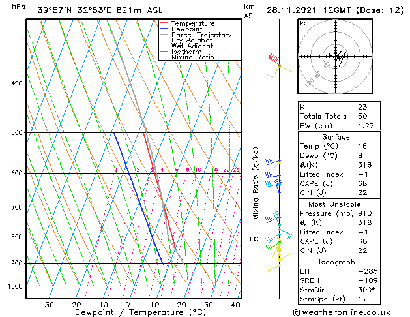Click the 400 hPa pressure axis label
The width and height of the screenshot is (410, 317).
tap(17, 83)
